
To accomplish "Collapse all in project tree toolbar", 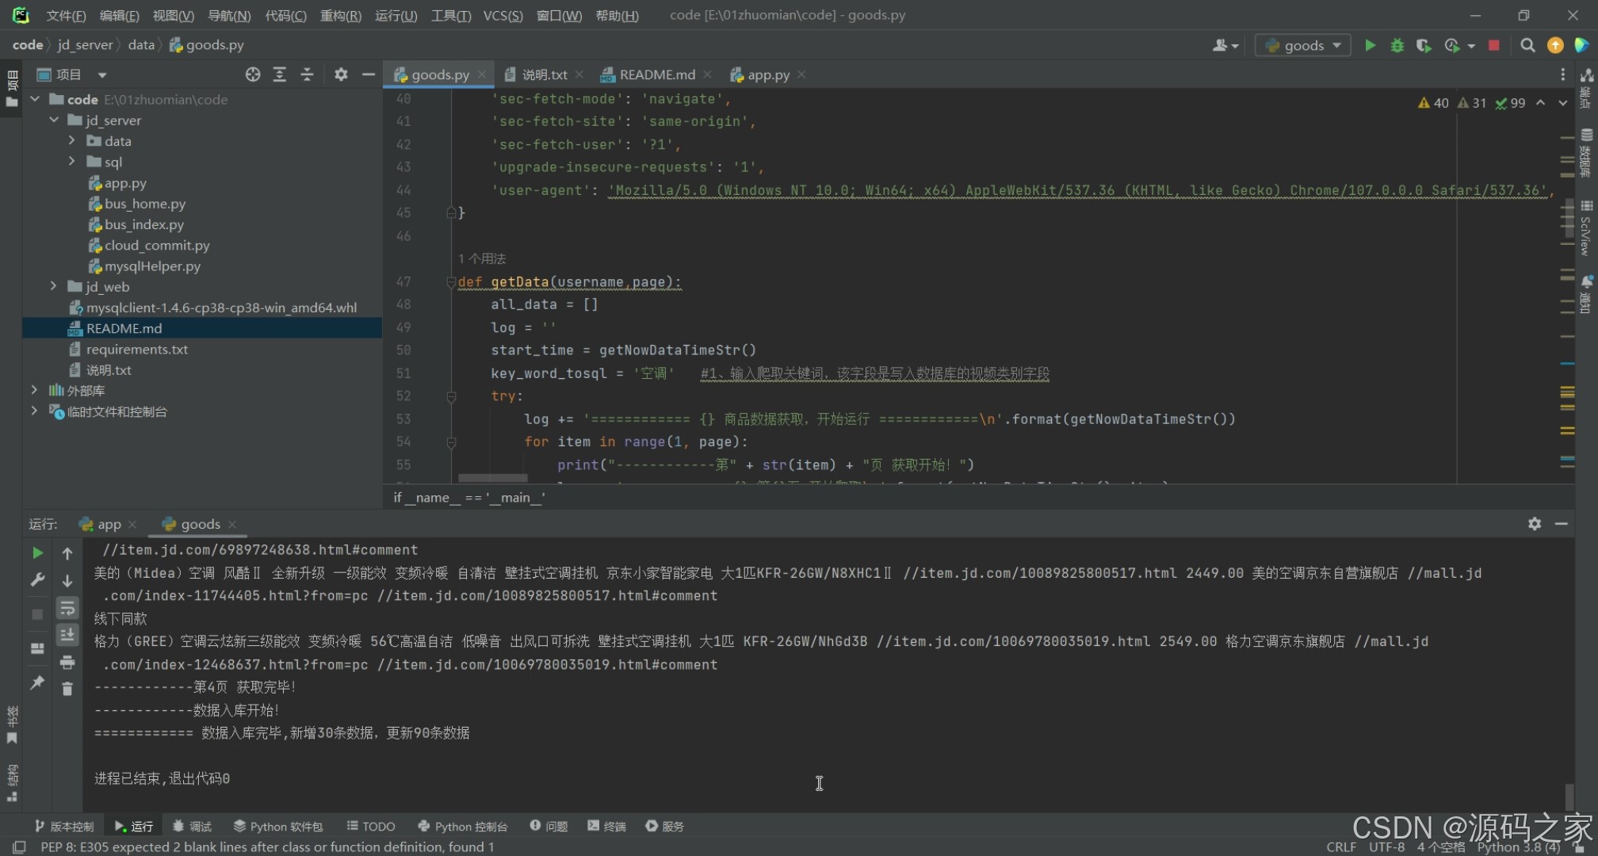I will [307, 75].
